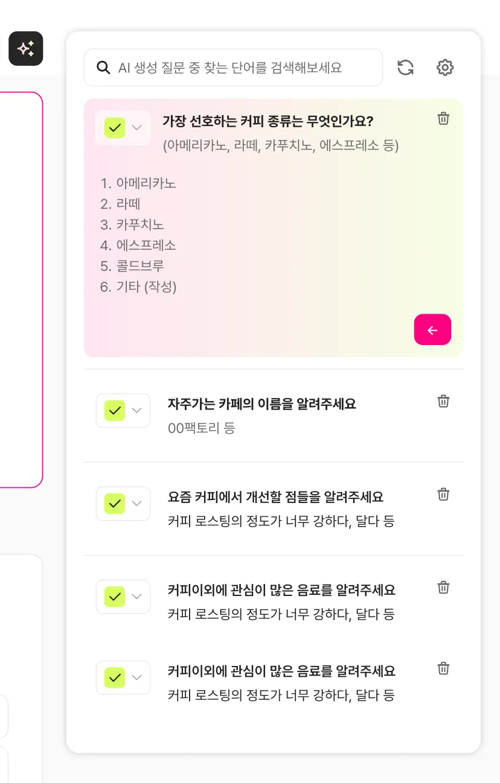Delete the 가장 선호하는 커피 종류 question
Viewport: 500px width, 783px height.
click(x=443, y=118)
